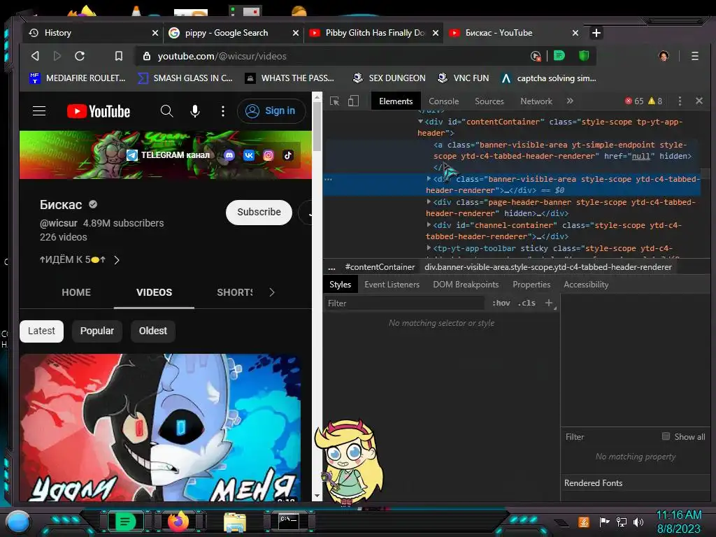Sort videos by Oldest
Viewport: 716px width, 537px height.
(x=152, y=331)
